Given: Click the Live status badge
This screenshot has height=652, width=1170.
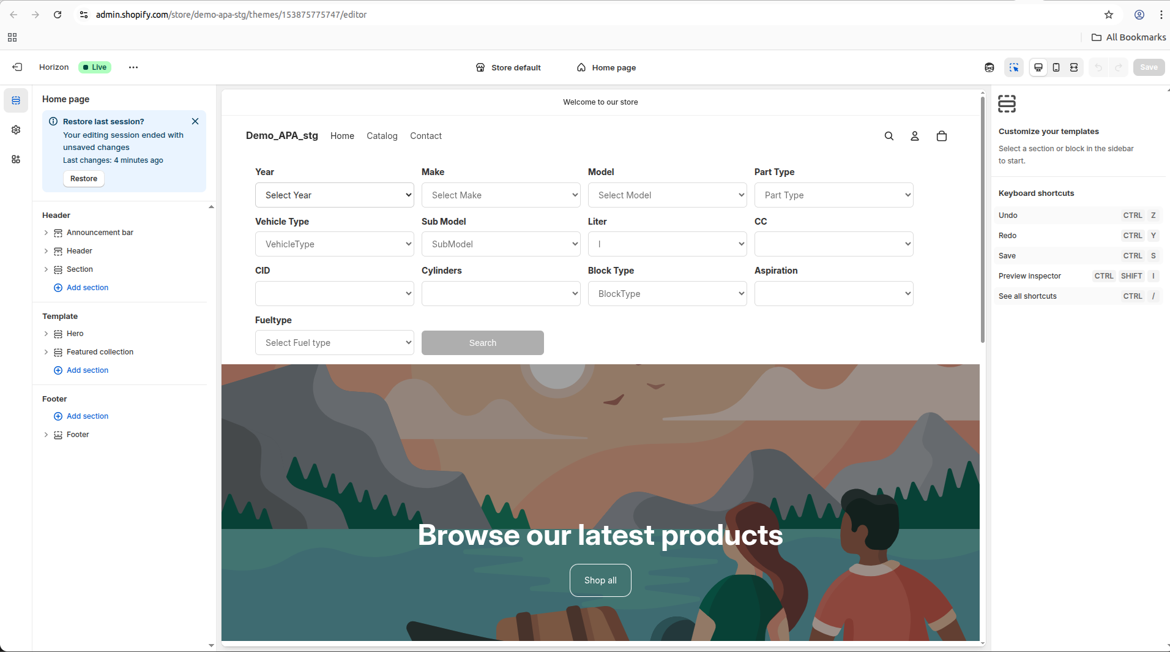Looking at the screenshot, I should [x=95, y=67].
